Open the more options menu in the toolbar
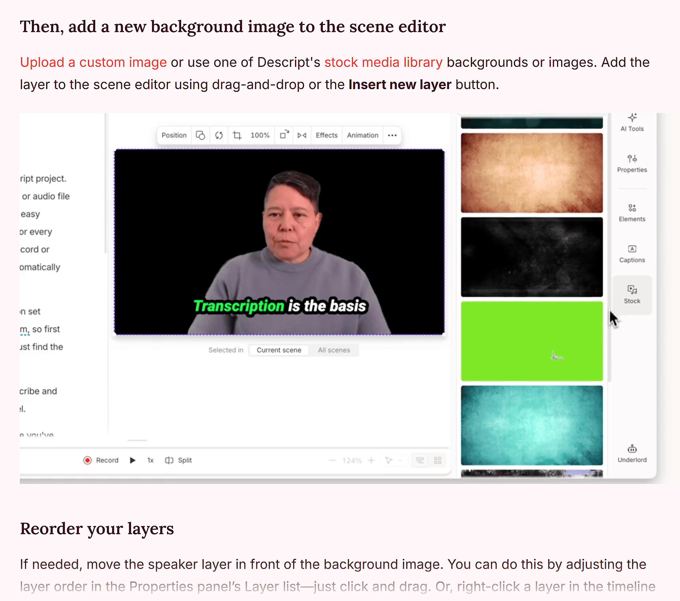Viewport: 680px width, 601px height. click(x=392, y=135)
